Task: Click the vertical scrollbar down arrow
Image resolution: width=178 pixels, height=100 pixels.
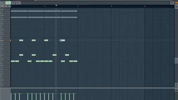Action: (x=176, y=85)
